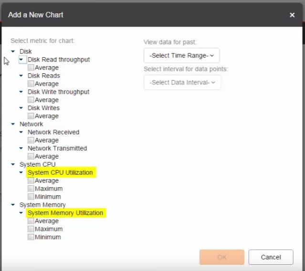This screenshot has height=271, width=305.
Task: Check Maximum under System CPU Utilization
Action: click(x=31, y=189)
